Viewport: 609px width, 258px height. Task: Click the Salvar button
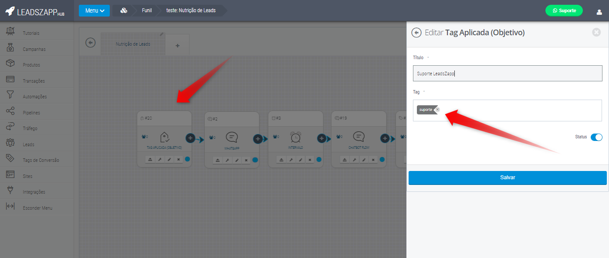[507, 178]
